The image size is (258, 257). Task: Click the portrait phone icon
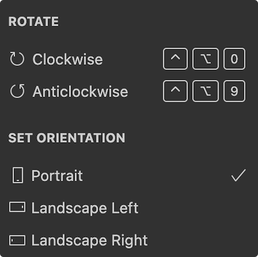click(18, 176)
